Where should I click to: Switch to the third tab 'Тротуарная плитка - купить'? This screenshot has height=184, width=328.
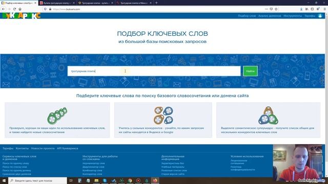coord(96,3)
